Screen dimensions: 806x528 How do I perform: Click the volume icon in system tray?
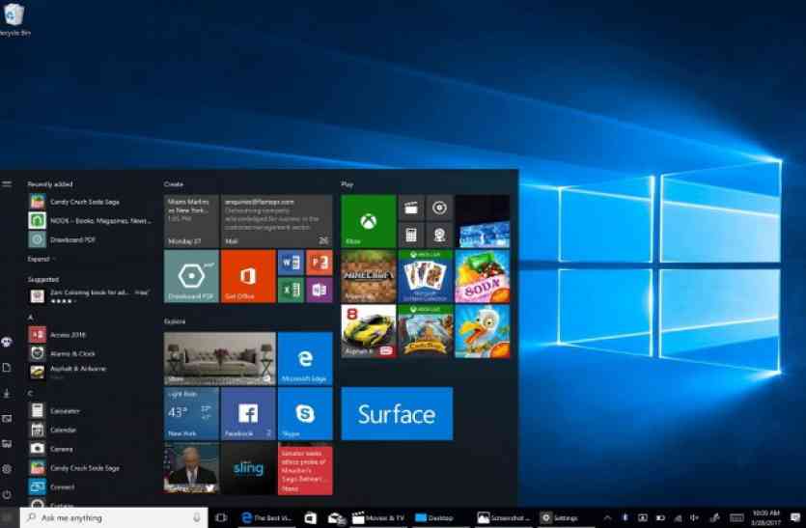click(x=694, y=517)
